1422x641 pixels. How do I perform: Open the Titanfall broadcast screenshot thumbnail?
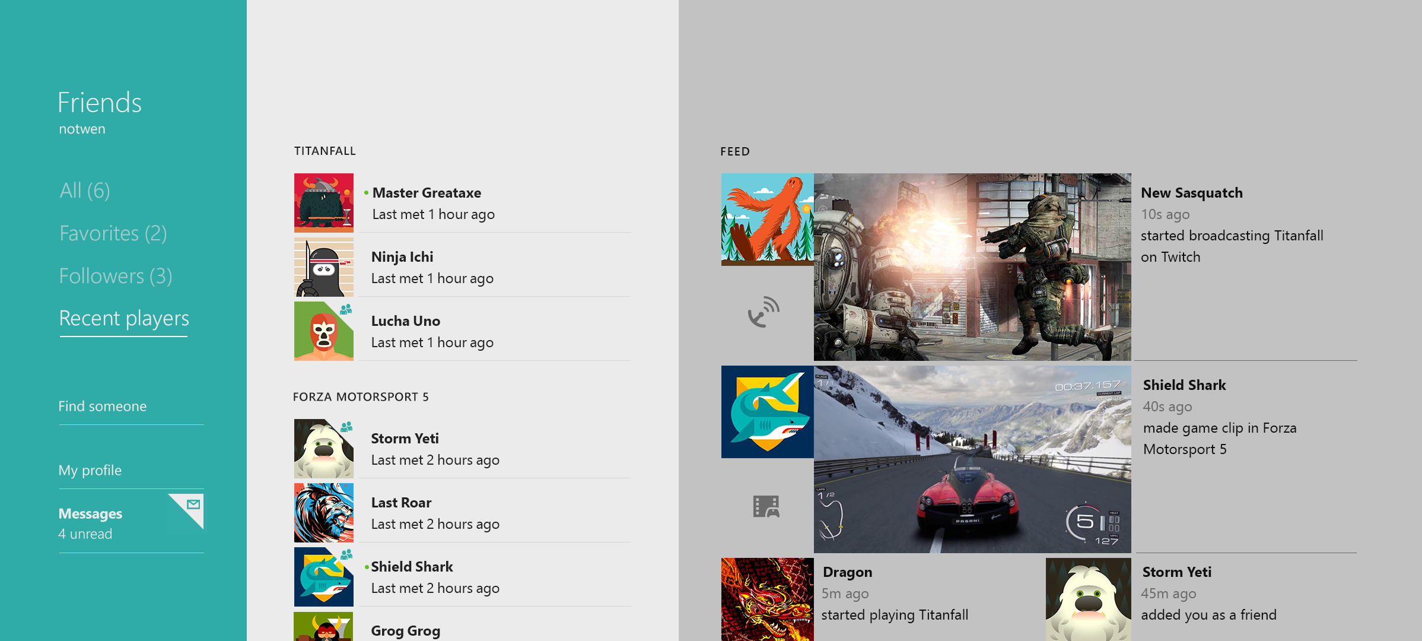972,267
